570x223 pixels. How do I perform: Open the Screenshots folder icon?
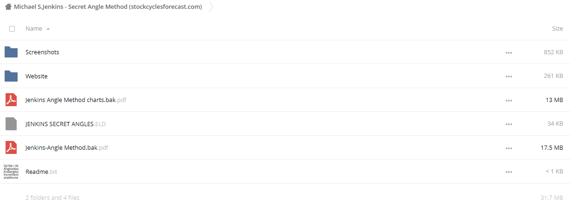tap(11, 52)
